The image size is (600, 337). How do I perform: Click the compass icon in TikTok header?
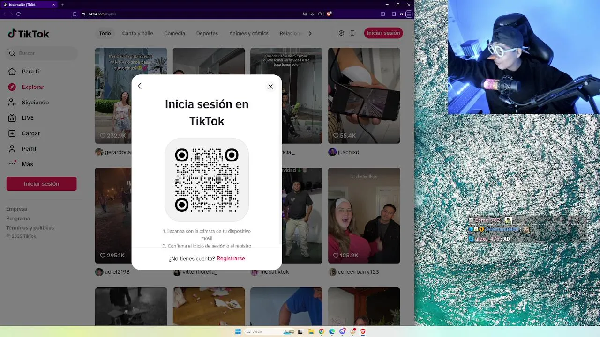pyautogui.click(x=341, y=33)
